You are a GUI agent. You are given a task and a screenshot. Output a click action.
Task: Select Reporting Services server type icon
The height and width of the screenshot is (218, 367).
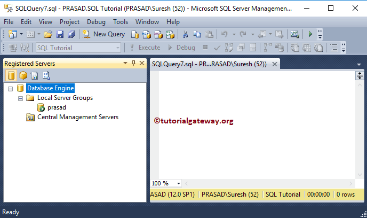[x=35, y=75]
